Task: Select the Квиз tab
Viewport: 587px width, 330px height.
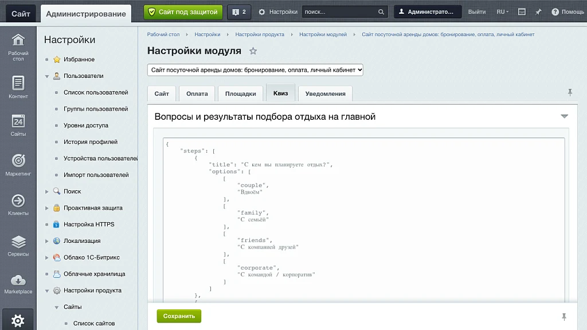Action: (281, 93)
